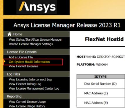Open View License Management Center Log
The width and height of the screenshot is (125, 108).
coord(34,88)
